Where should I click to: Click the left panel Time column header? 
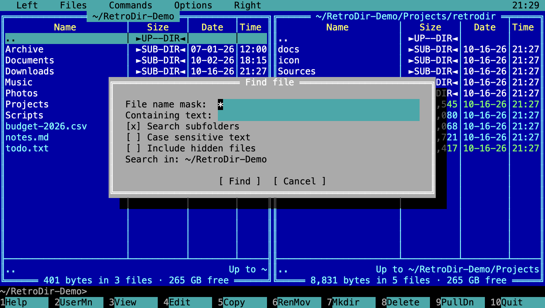(x=251, y=27)
